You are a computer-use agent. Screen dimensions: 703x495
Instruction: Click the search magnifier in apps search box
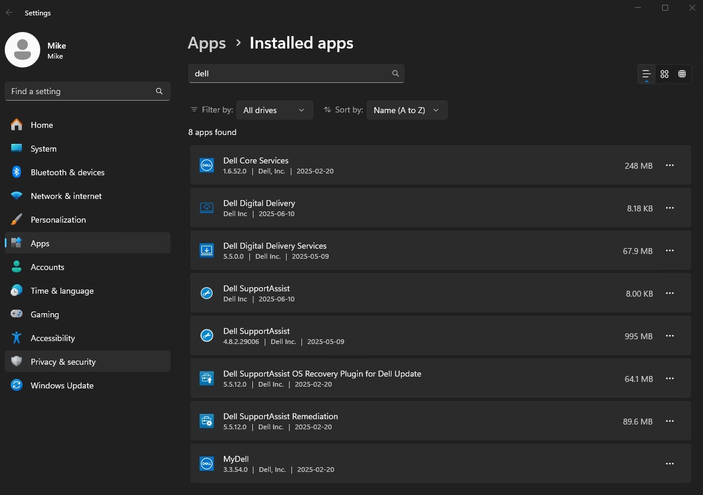coord(396,73)
